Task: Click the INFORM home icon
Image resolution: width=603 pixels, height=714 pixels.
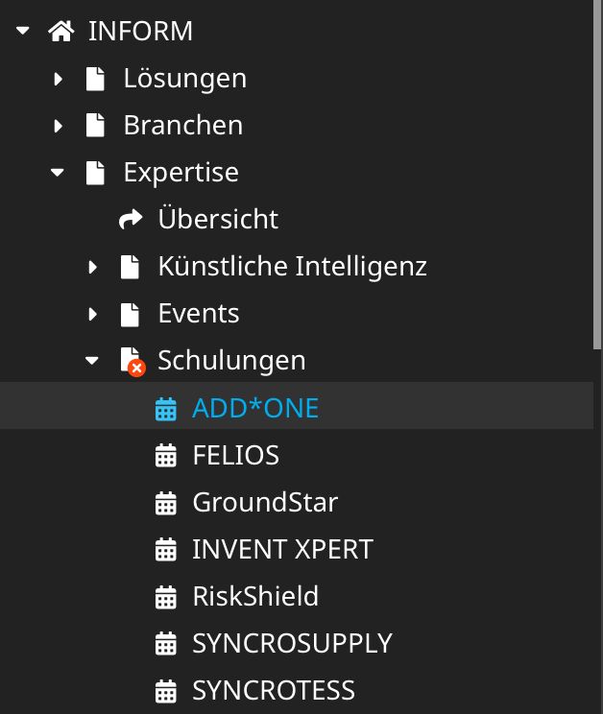Action: [x=61, y=31]
